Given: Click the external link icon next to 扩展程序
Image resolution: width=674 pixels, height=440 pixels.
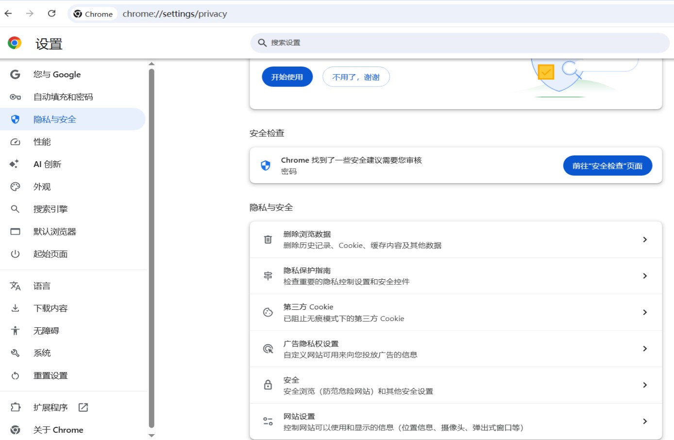Looking at the screenshot, I should pyautogui.click(x=83, y=407).
